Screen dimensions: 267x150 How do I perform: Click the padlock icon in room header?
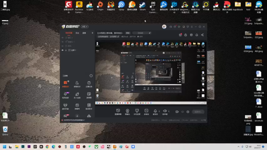[186, 35]
